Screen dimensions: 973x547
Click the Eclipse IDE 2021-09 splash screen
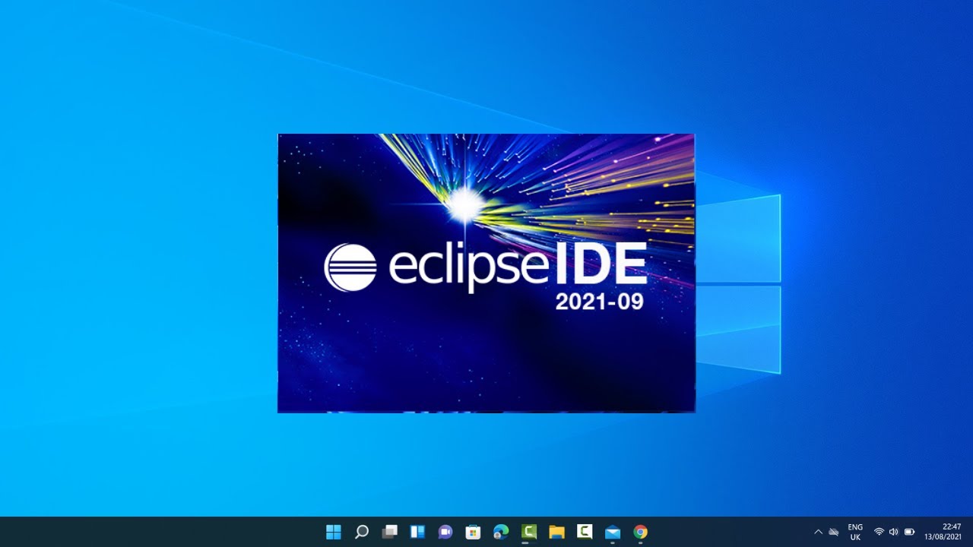click(x=486, y=273)
